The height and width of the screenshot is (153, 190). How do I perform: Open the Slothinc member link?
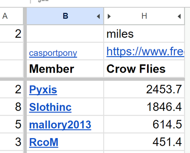[x=50, y=107]
